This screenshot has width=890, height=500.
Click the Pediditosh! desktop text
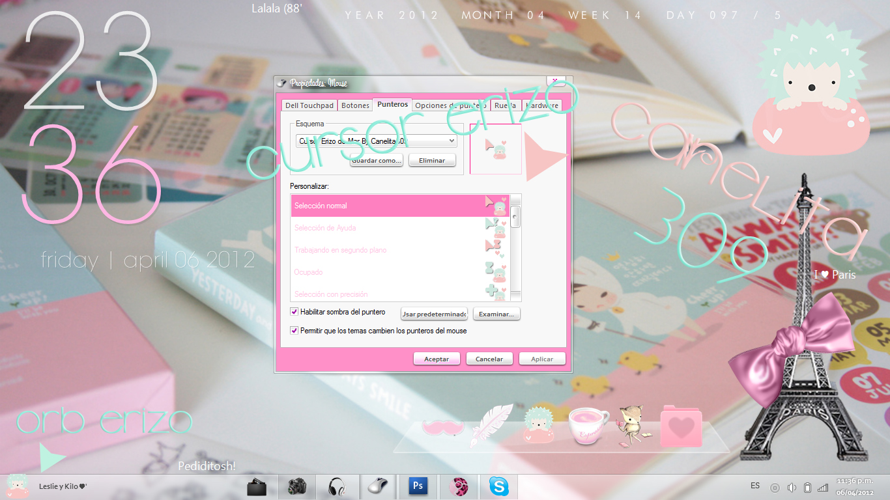(x=207, y=466)
